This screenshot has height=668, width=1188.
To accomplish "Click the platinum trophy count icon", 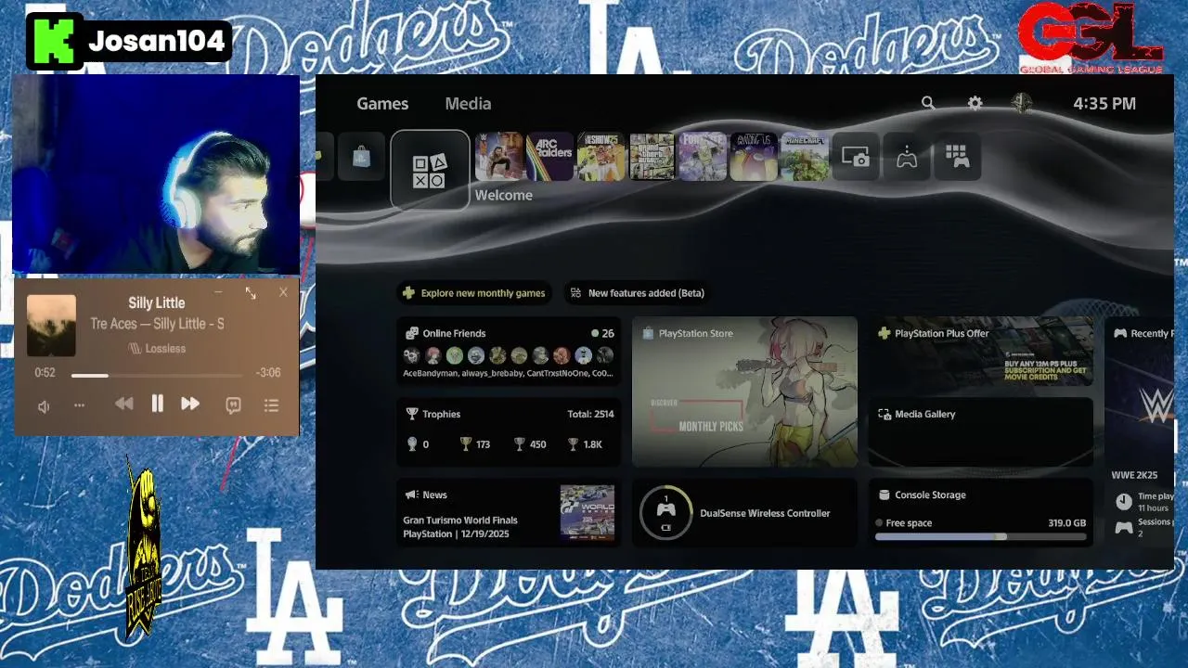I will click(x=412, y=444).
